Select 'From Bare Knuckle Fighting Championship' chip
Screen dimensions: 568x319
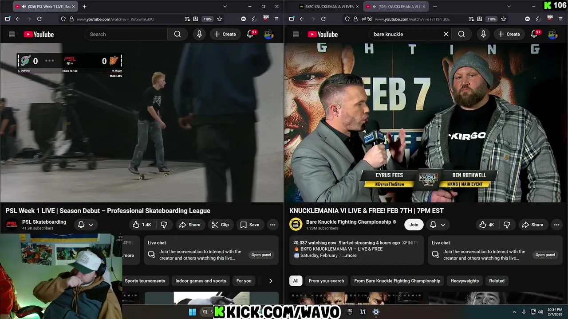pyautogui.click(x=397, y=281)
